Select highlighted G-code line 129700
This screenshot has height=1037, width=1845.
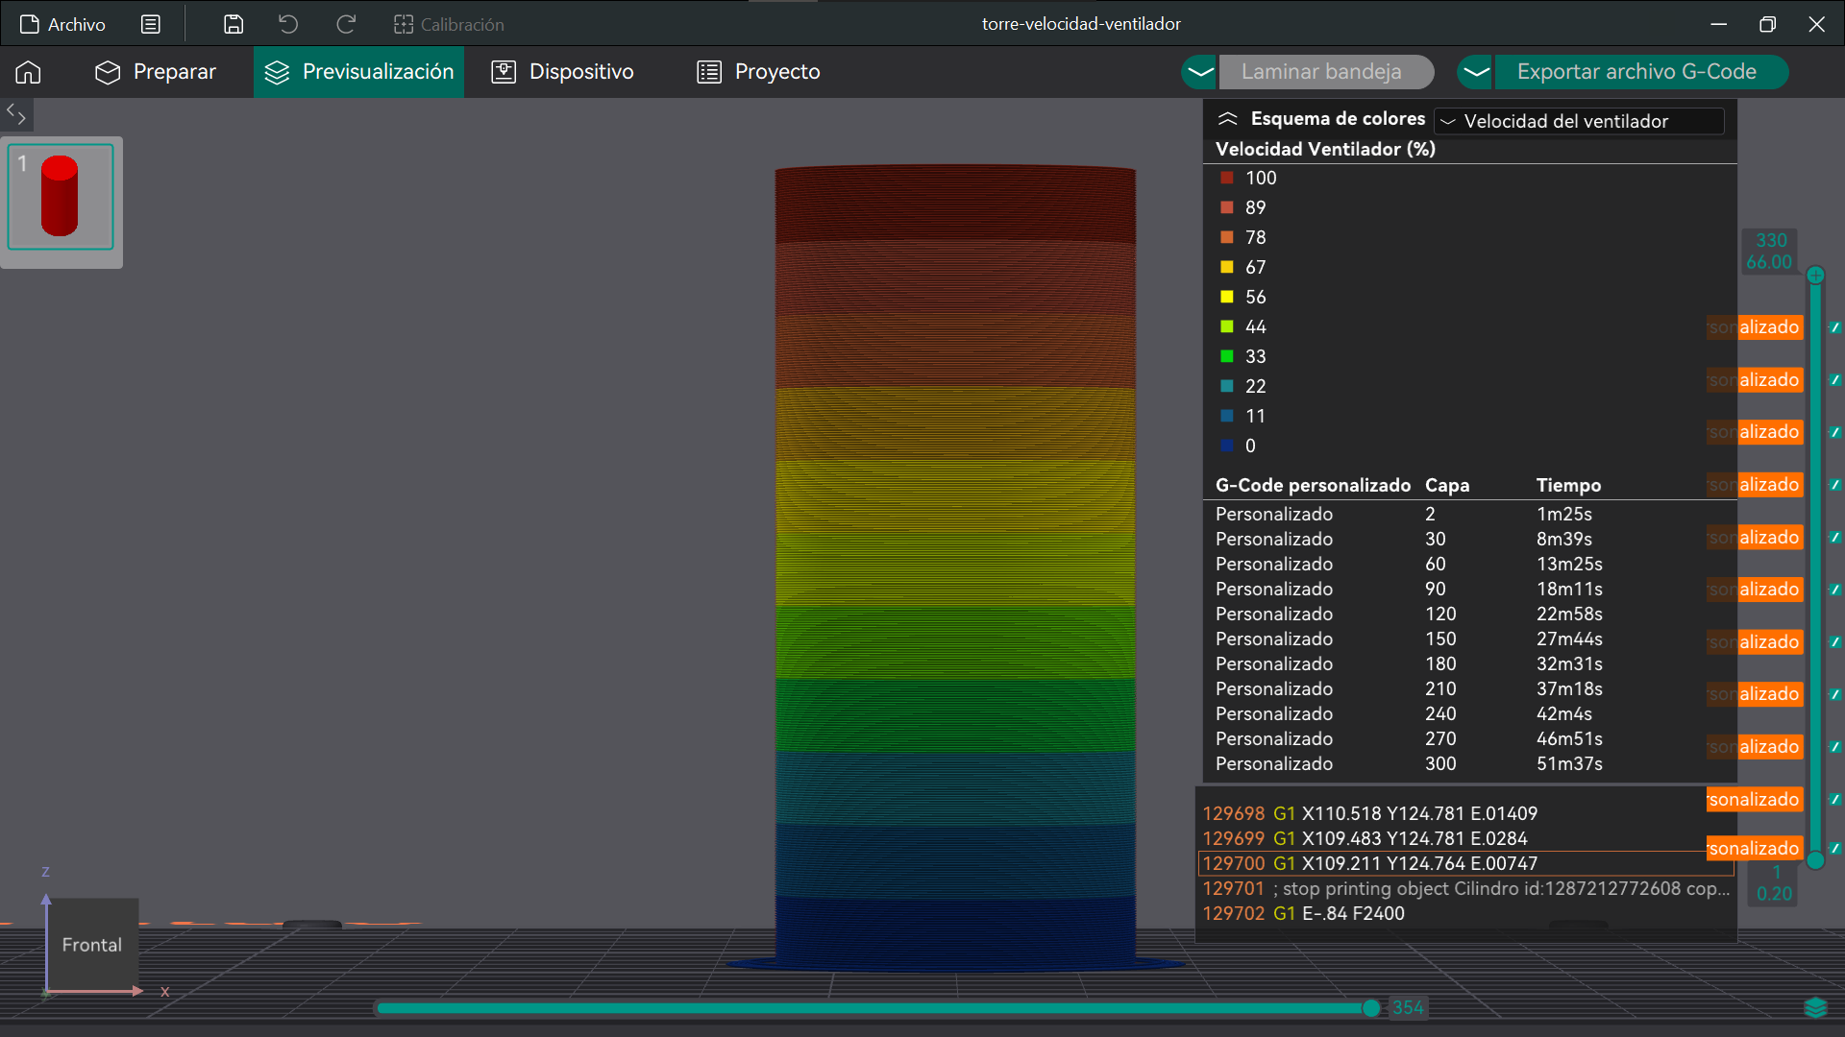[1465, 863]
